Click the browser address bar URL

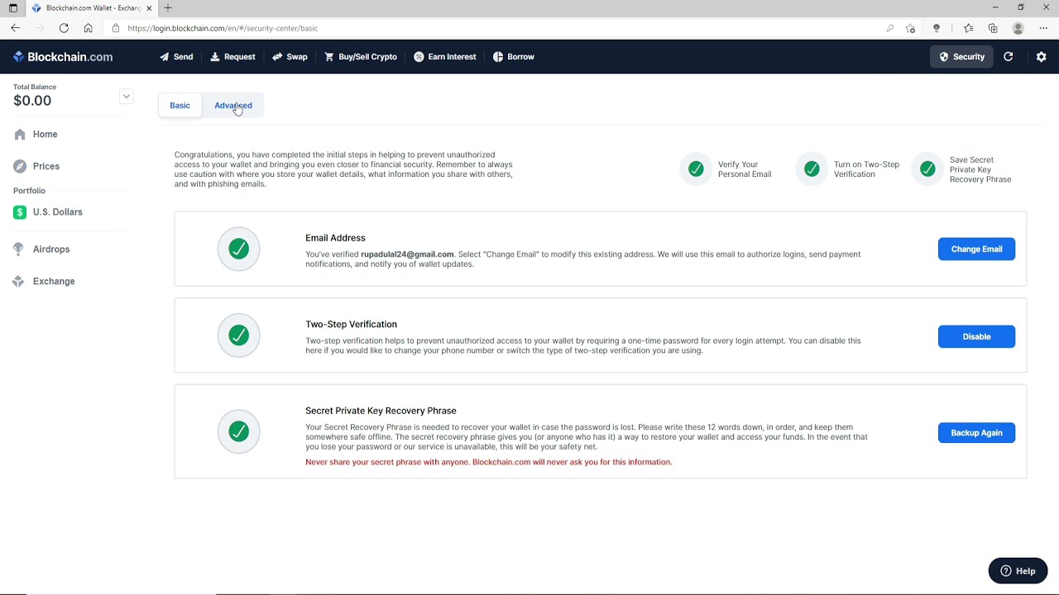223,28
